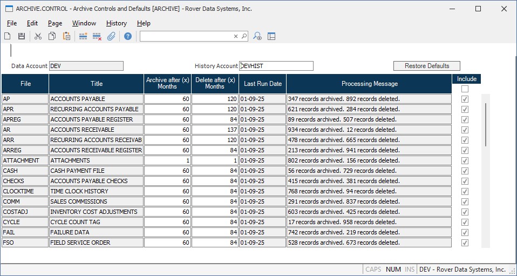Click the History Account input field
Image resolution: width=517 pixels, height=276 pixels.
(276, 66)
